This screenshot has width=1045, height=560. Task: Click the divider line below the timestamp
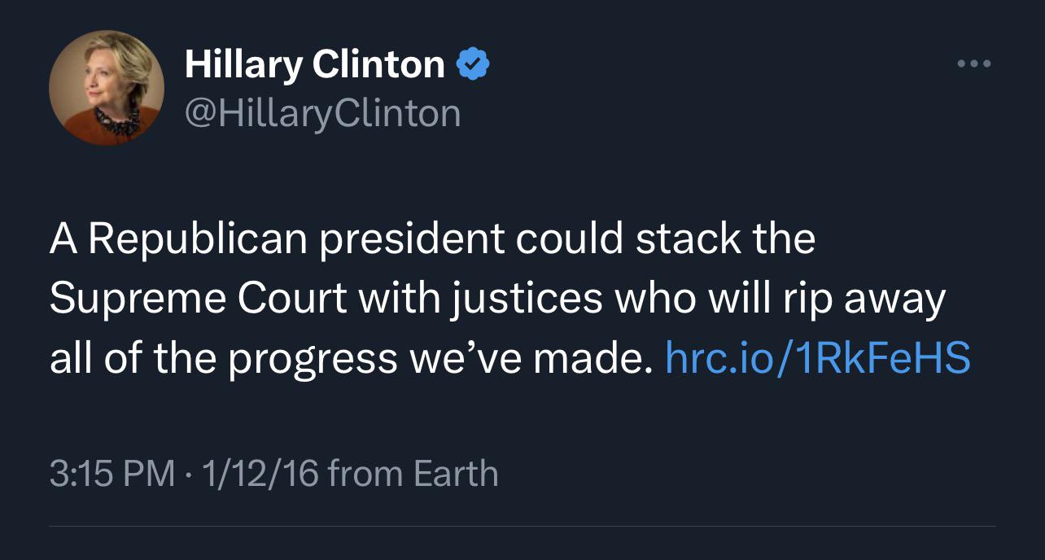pyautogui.click(x=522, y=526)
